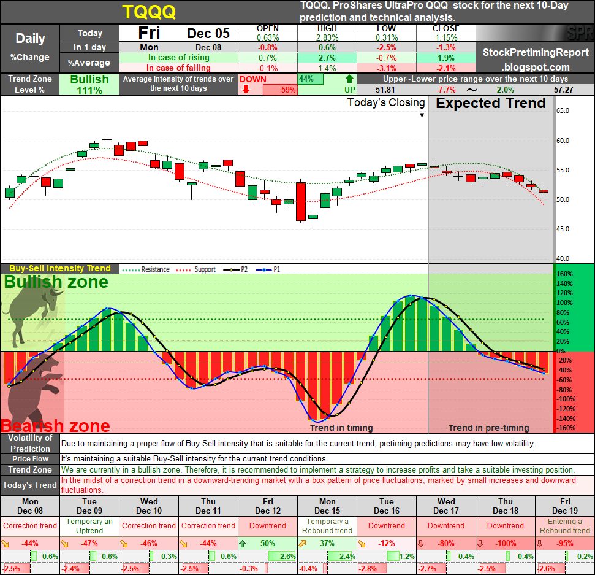This screenshot has height=575, width=595.
Task: Click Wed Dec 17 red down arrow
Action: coord(421,544)
